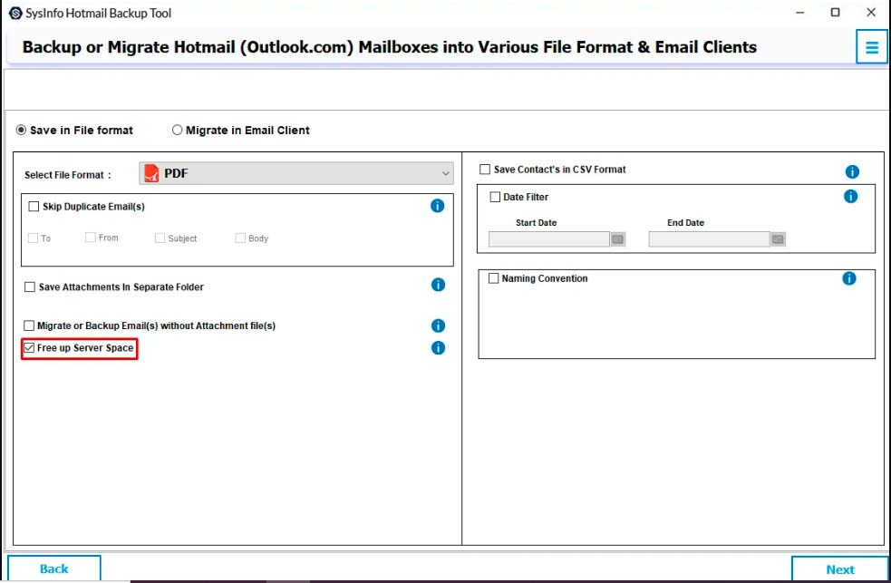Click info icon for Naming Convention
Image resolution: width=891 pixels, height=583 pixels.
849,278
